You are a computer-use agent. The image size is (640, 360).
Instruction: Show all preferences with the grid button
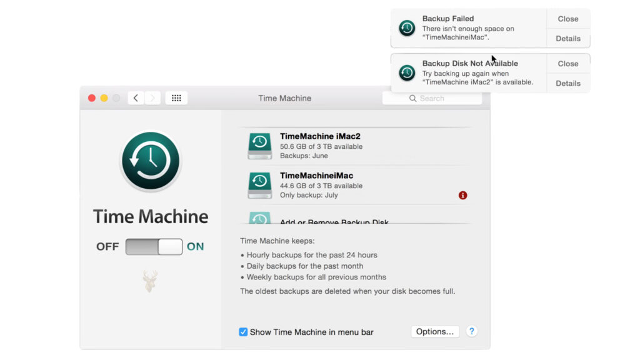[x=176, y=98]
